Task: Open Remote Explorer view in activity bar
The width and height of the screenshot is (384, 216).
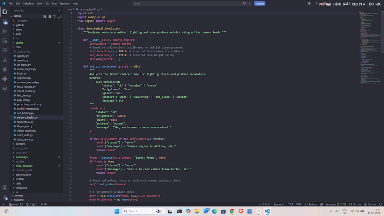Action: [x=5, y=41]
